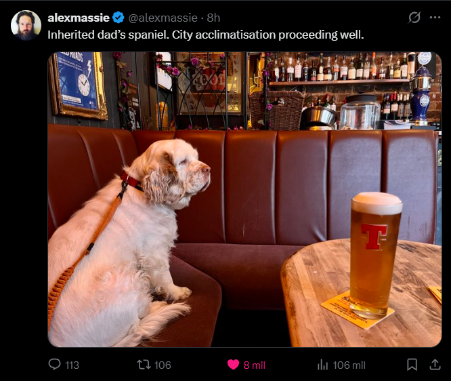Click the tweet text about dad's spaniel
This screenshot has width=451, height=381.
tap(206, 35)
